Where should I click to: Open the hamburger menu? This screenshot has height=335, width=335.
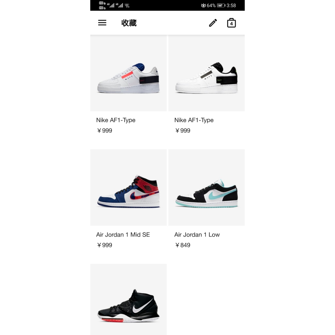[102, 23]
